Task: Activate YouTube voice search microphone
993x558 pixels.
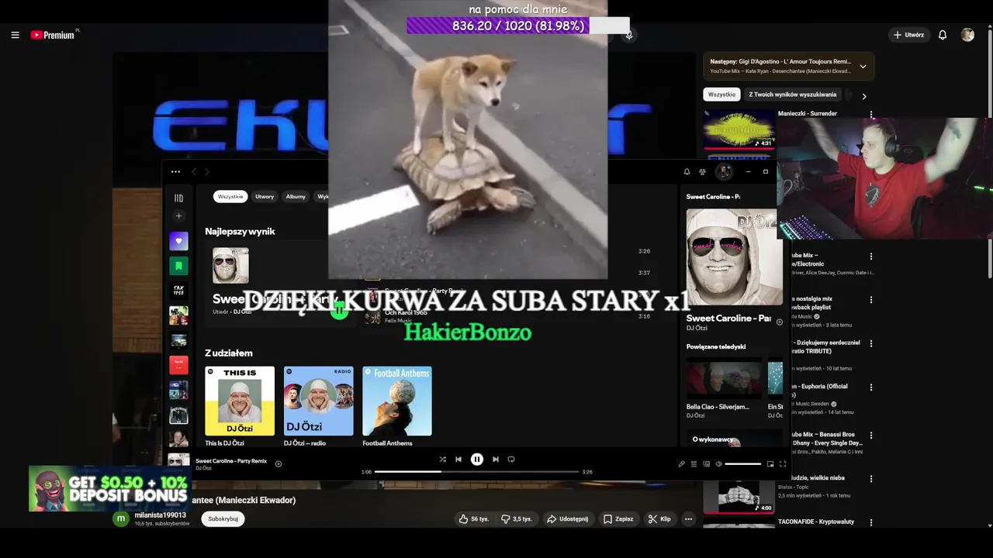Action: click(x=629, y=35)
